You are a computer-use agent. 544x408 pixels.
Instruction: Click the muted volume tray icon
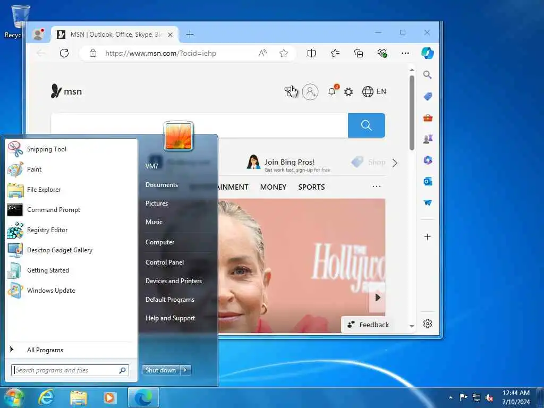tap(489, 398)
